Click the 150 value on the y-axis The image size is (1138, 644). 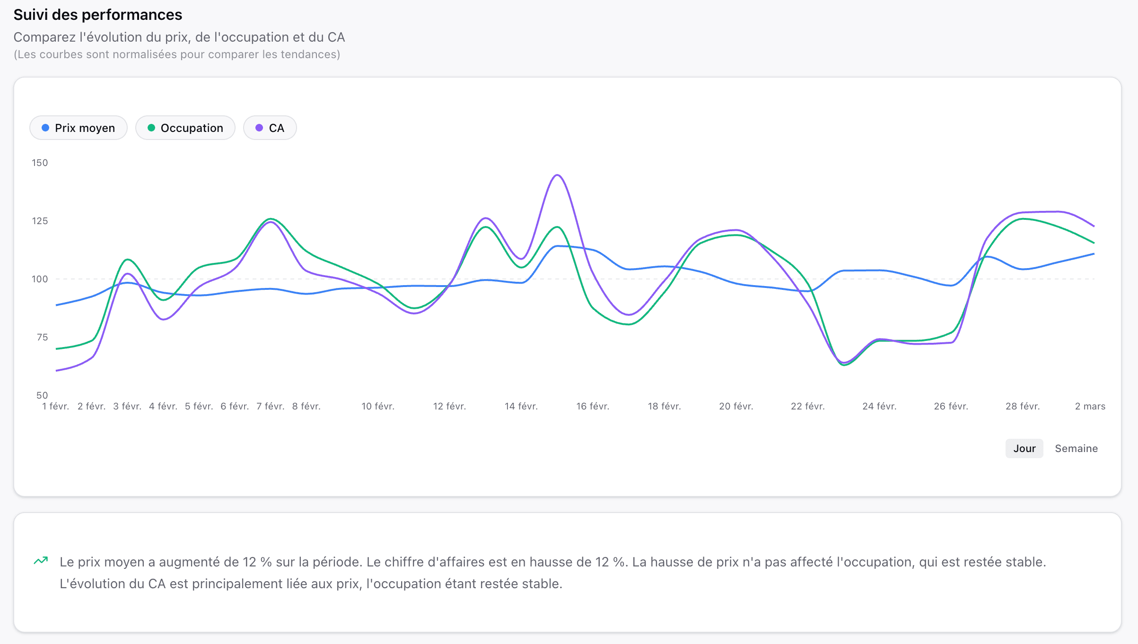click(x=40, y=163)
